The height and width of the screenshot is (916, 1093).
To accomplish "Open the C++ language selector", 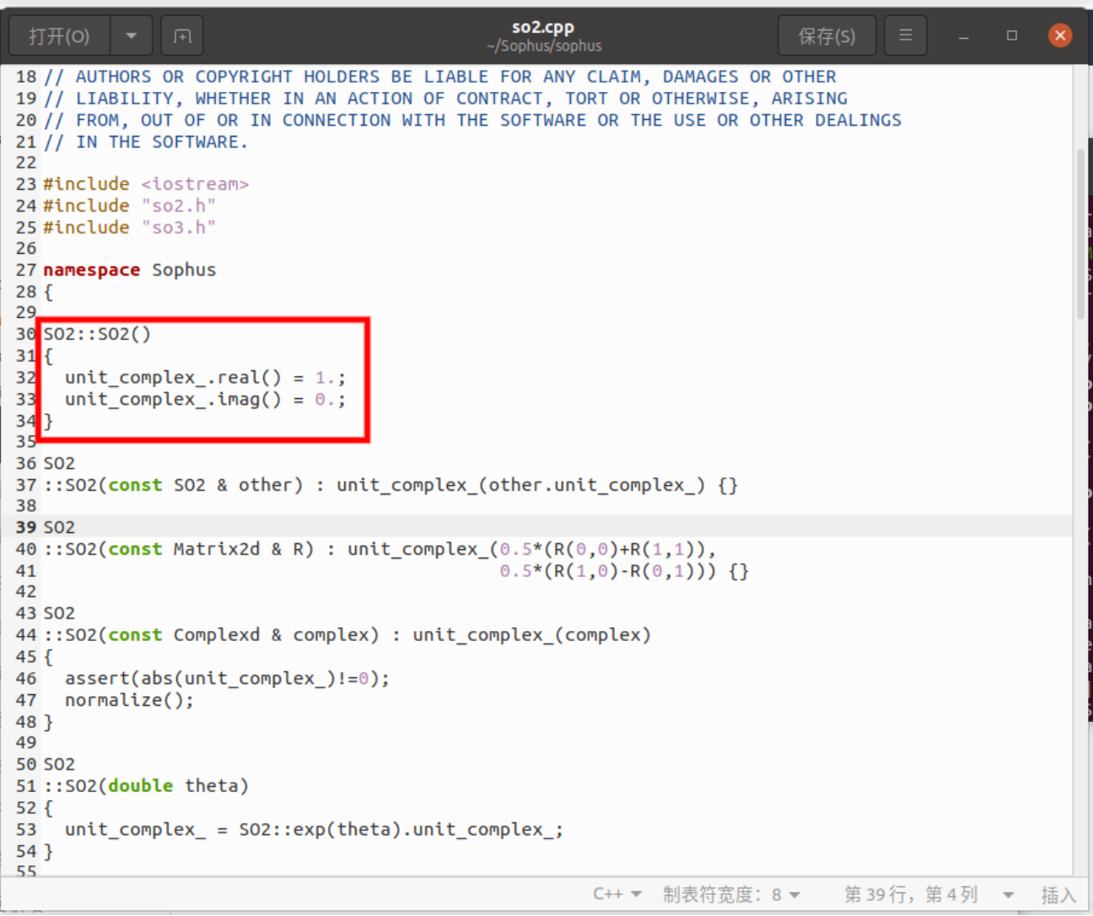I will pos(617,894).
